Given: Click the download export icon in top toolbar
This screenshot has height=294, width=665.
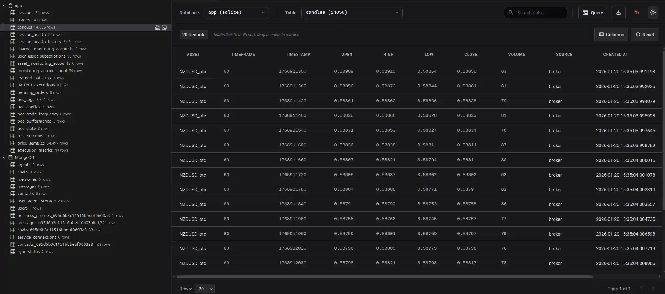Looking at the screenshot, I should click(x=618, y=12).
